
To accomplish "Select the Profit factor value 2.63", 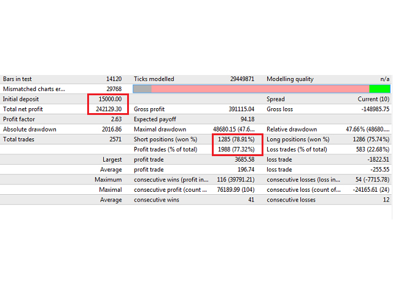I will pos(115,119).
